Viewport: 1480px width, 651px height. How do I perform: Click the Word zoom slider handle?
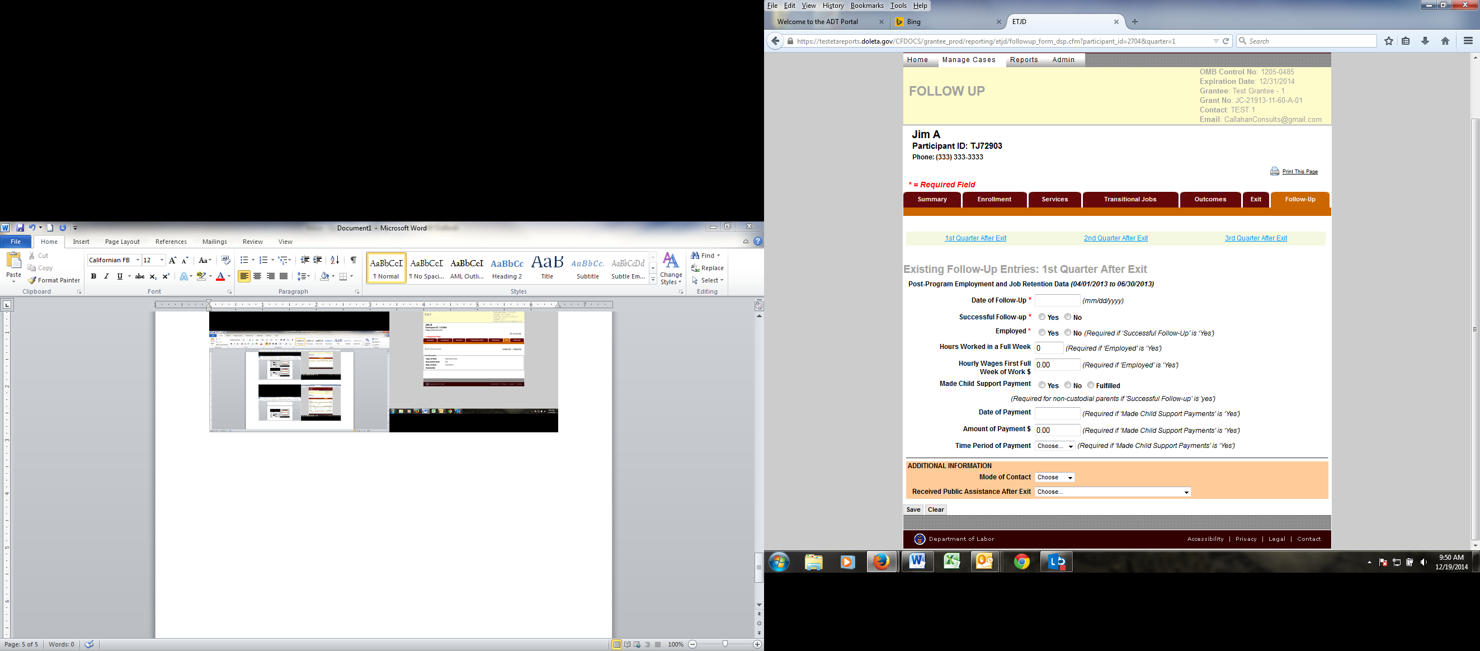point(725,644)
